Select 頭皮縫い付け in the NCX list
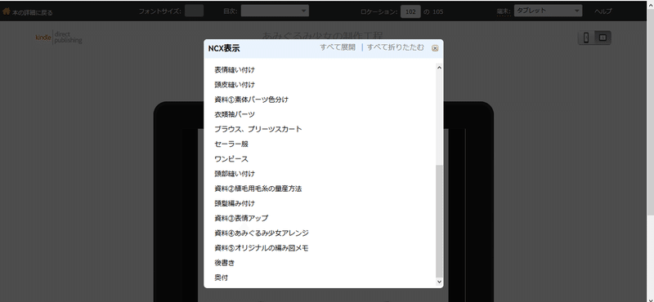This screenshot has width=654, height=302. (x=235, y=85)
